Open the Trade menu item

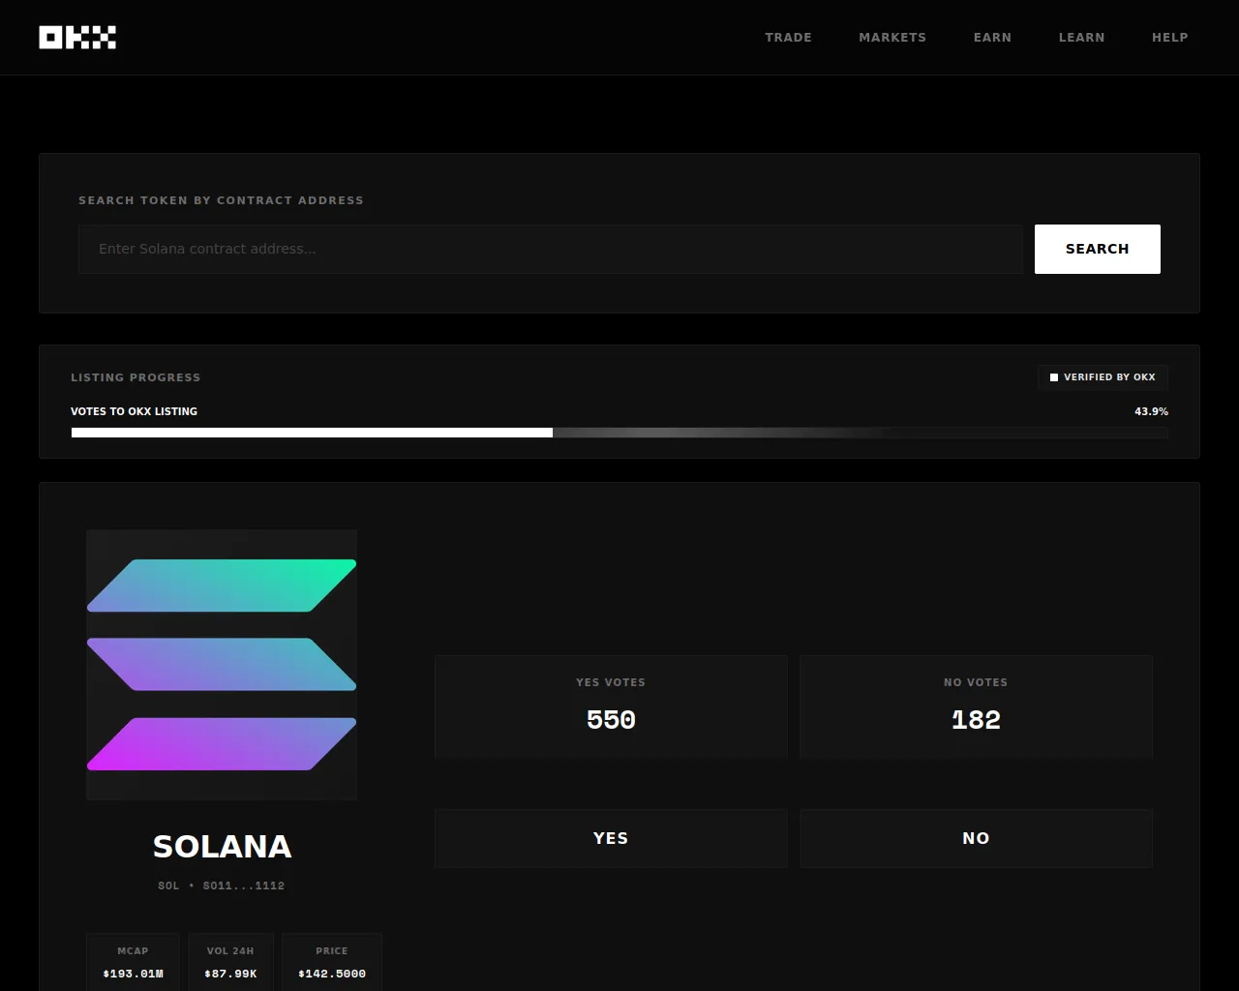click(x=788, y=38)
